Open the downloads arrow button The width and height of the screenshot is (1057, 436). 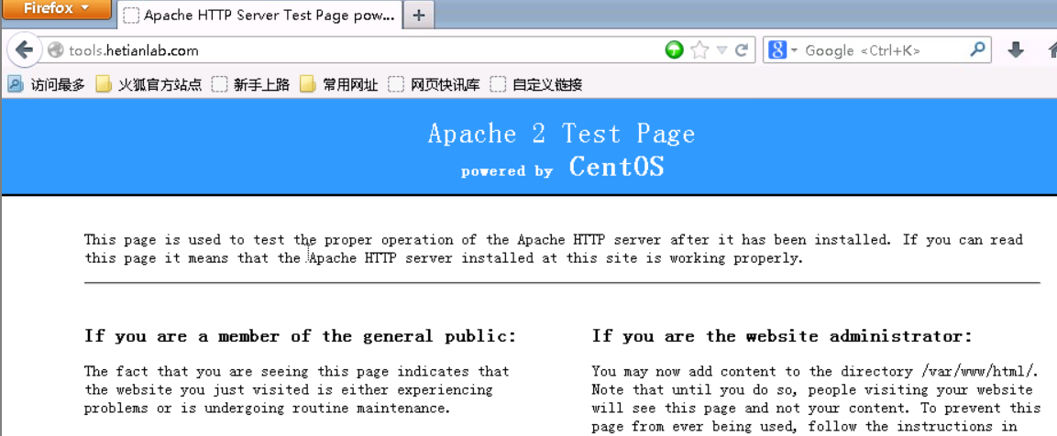(1016, 49)
